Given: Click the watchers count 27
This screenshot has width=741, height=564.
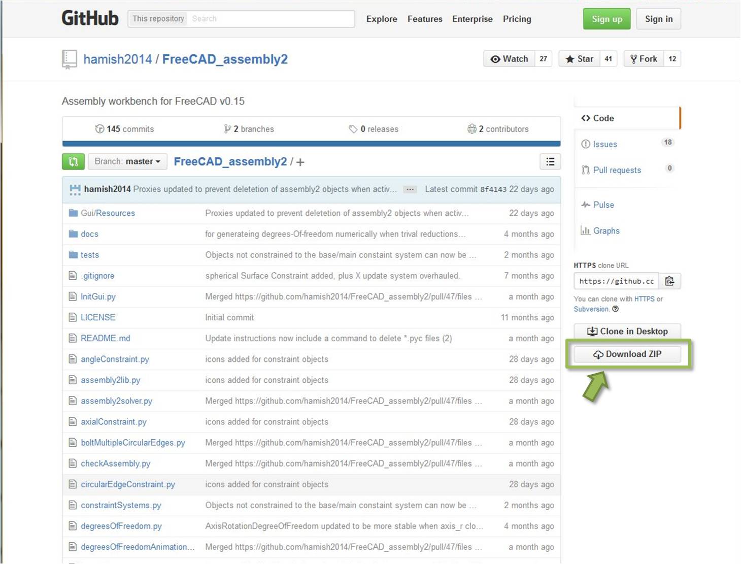Looking at the screenshot, I should (x=544, y=59).
